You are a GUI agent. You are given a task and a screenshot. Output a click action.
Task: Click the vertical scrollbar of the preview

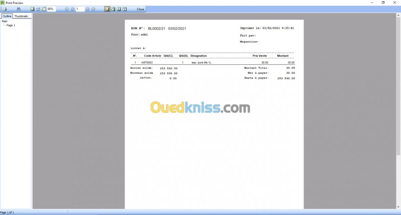pos(398,111)
